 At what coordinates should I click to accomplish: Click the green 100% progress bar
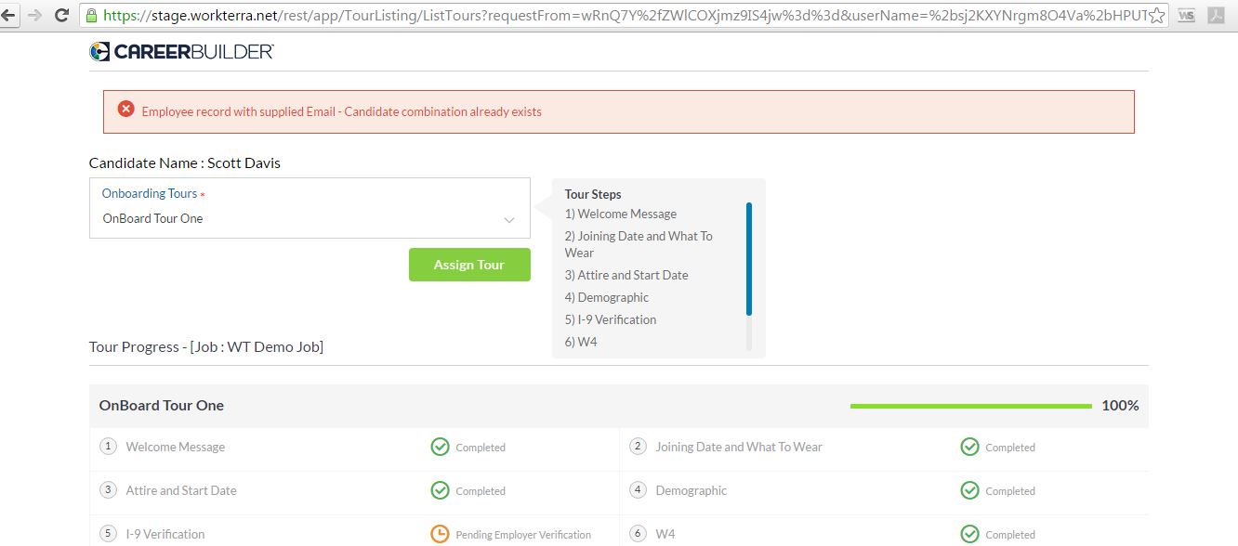pyautogui.click(x=970, y=406)
